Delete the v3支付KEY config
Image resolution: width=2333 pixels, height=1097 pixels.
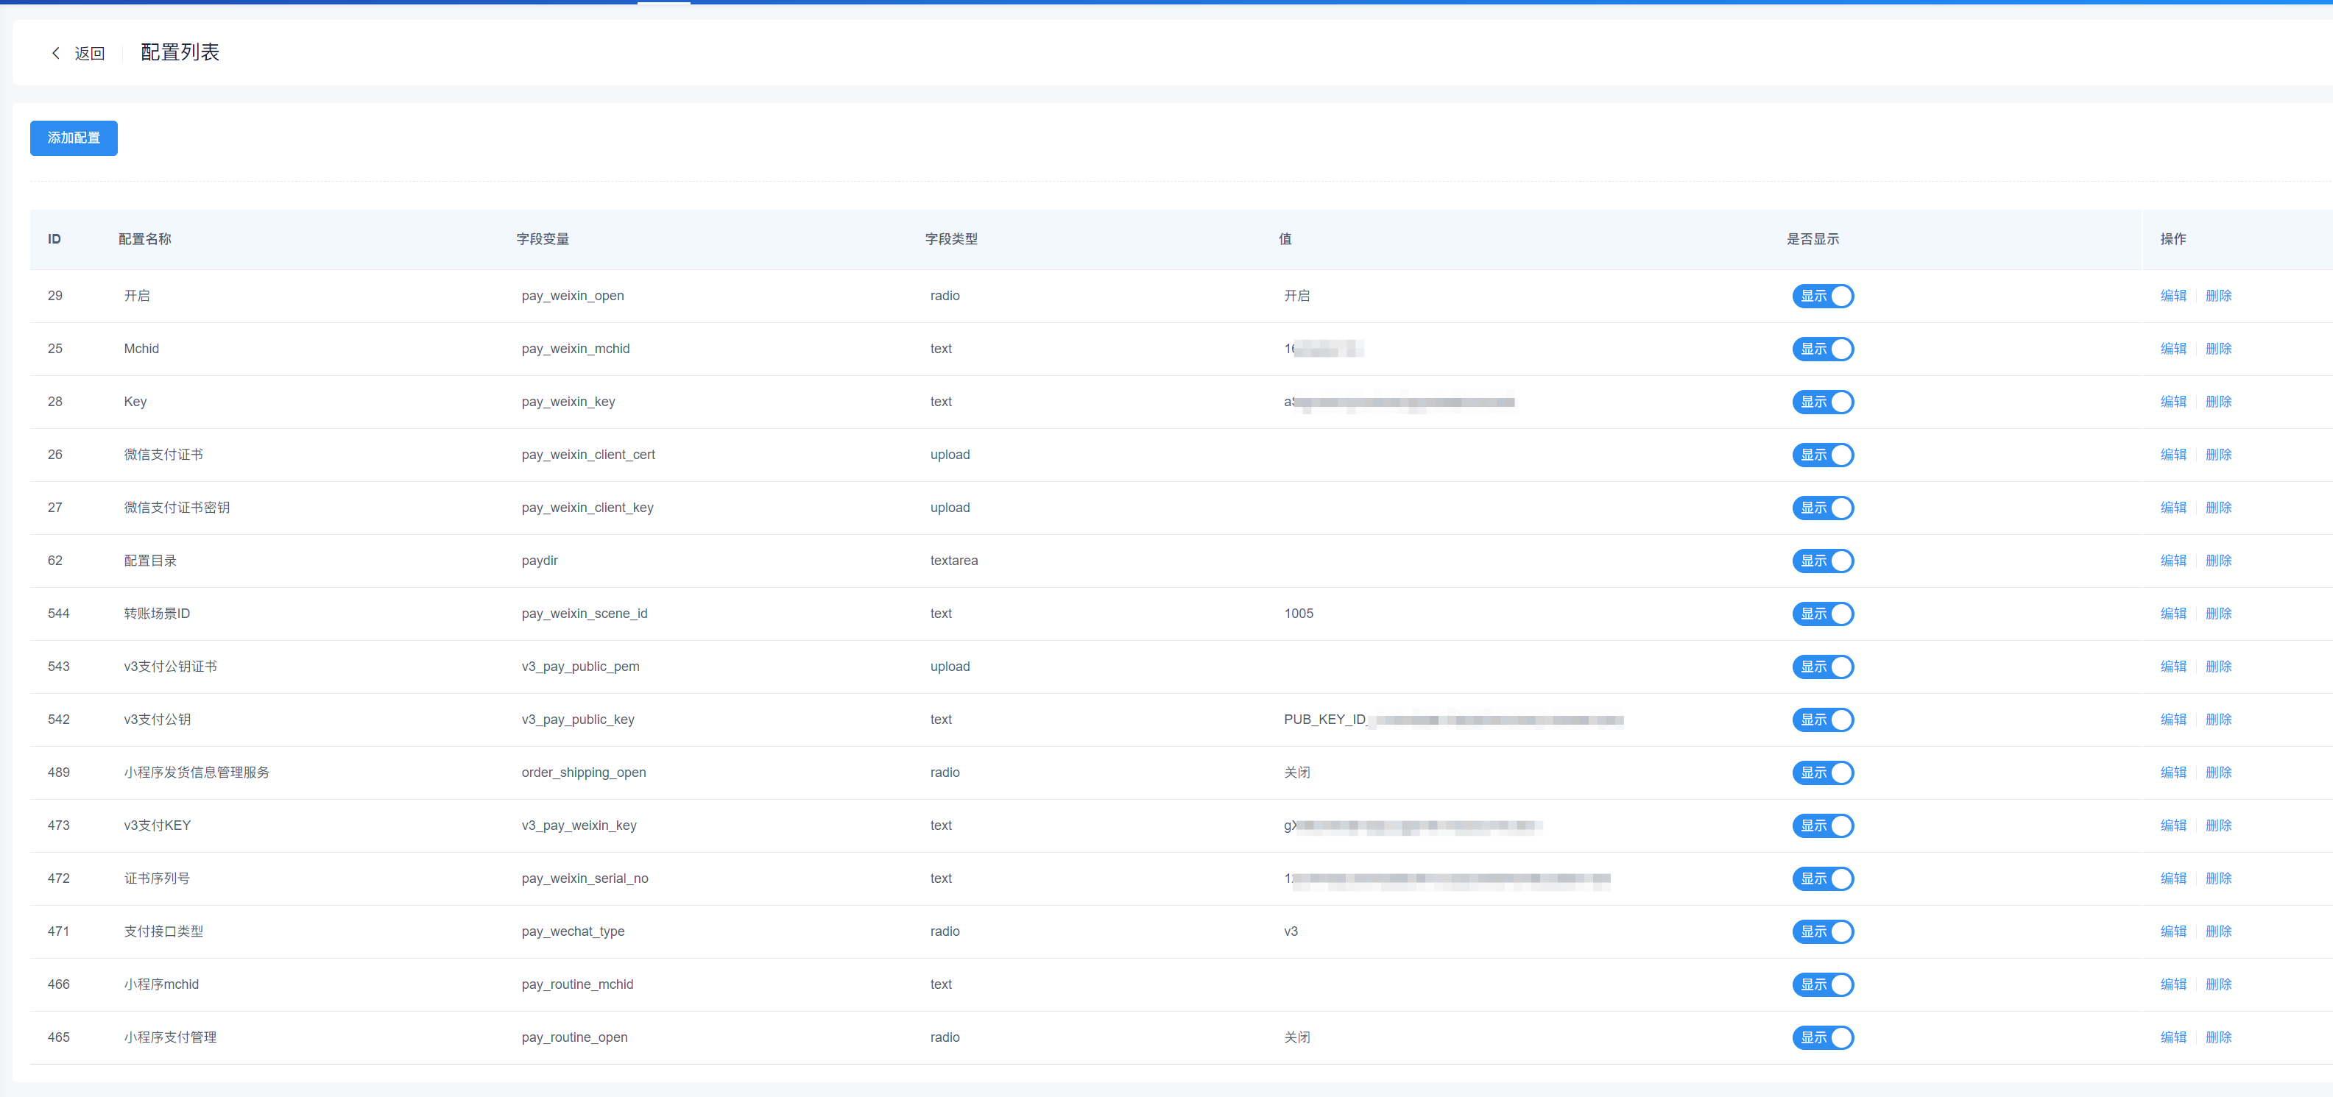tap(2218, 826)
